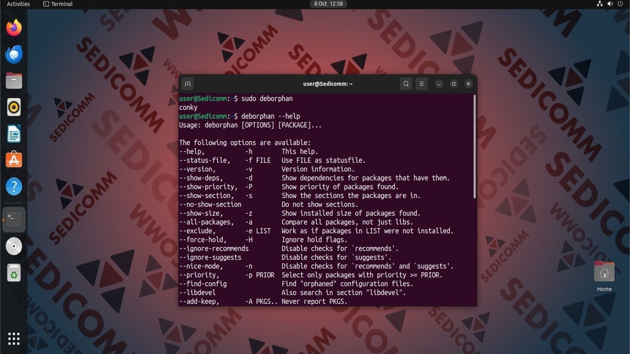Select the Terminal icon in dock
Screen dimensions: 630x354
tap(14, 219)
